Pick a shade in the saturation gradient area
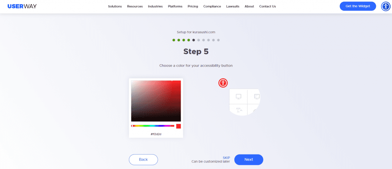Screen dimensions: 392x169 [156, 101]
